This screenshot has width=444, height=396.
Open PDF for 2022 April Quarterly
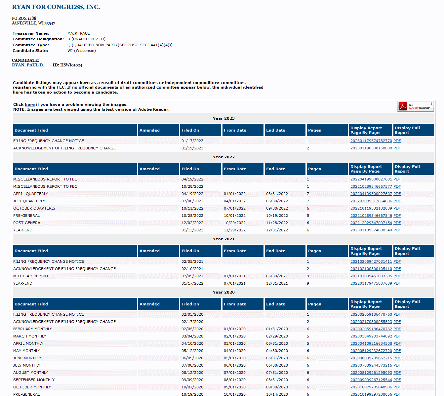point(397,194)
